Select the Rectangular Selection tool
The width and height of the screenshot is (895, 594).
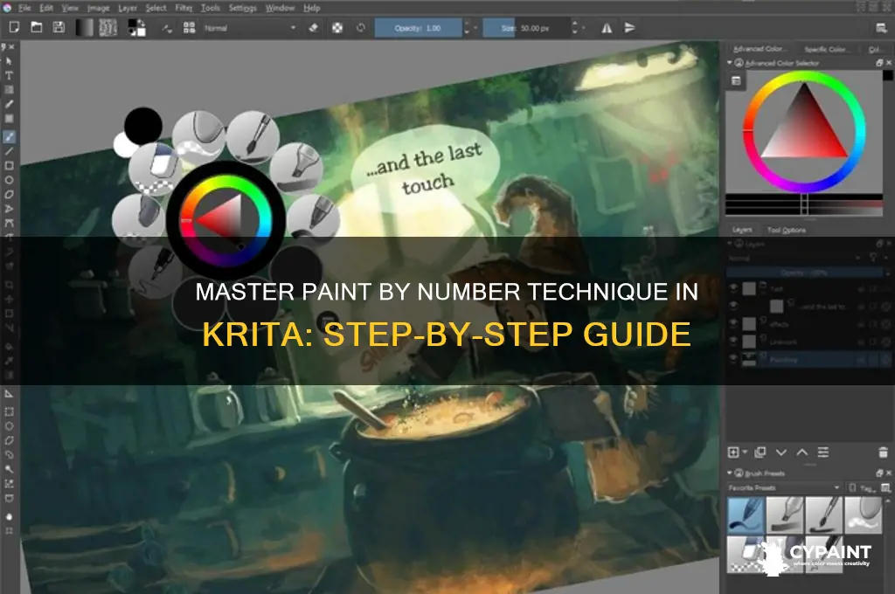(9, 411)
